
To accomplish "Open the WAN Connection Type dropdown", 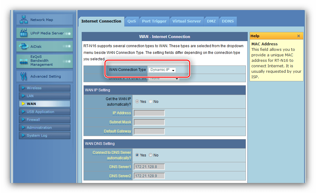I will 162,70.
